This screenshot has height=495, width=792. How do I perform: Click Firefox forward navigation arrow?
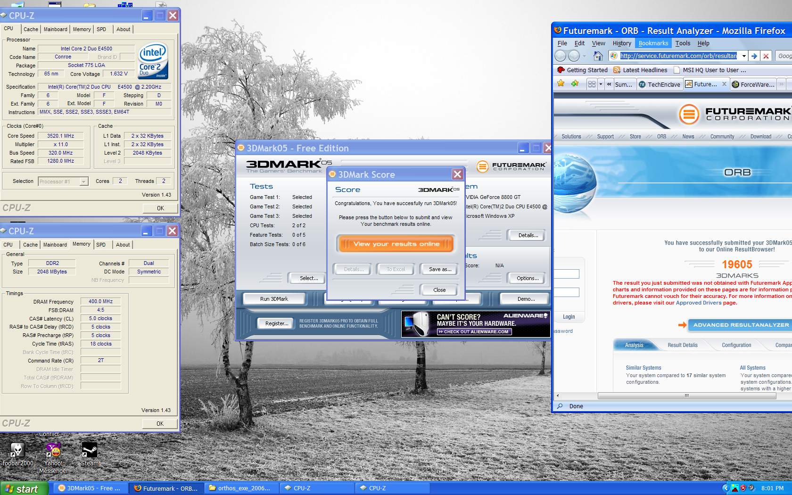574,56
